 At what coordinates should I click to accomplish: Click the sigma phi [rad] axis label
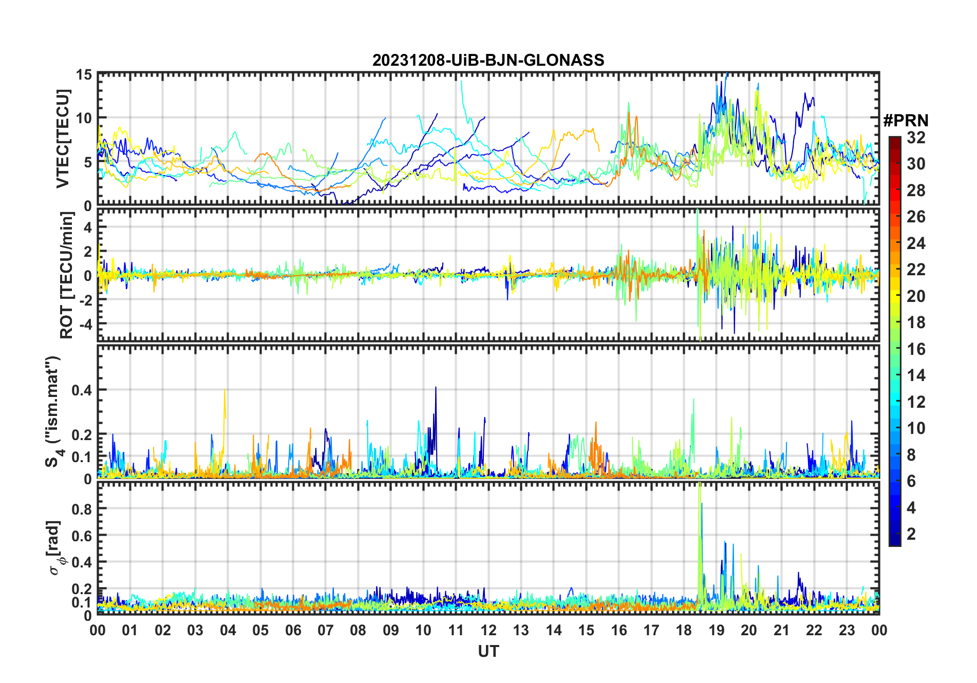(55, 547)
